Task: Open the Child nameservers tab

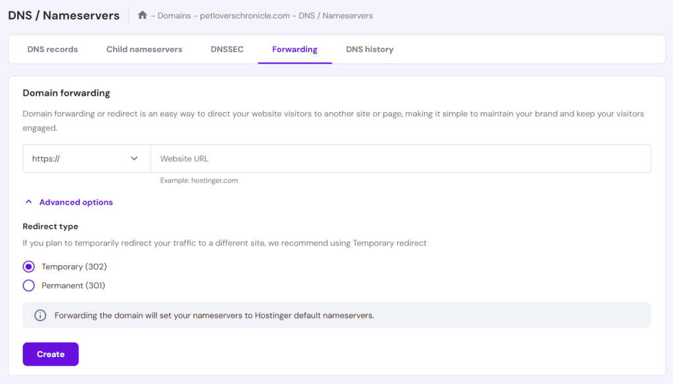Action: click(x=144, y=49)
